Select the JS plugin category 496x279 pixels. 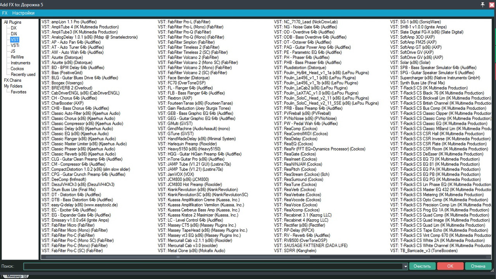click(13, 51)
